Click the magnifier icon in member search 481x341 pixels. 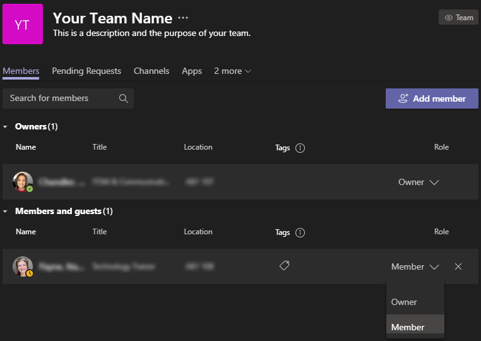tap(124, 99)
